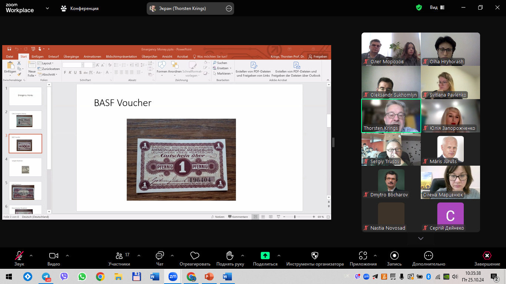Viewport: 506px width, 284px height.
Task: Start recording with the Запись icon
Action: coord(394,256)
